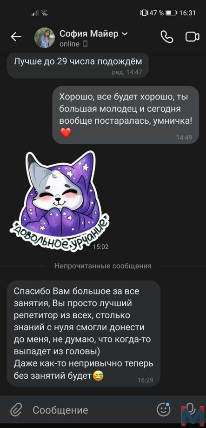Expand the dropdown chevron next to София Майер

click(x=125, y=34)
